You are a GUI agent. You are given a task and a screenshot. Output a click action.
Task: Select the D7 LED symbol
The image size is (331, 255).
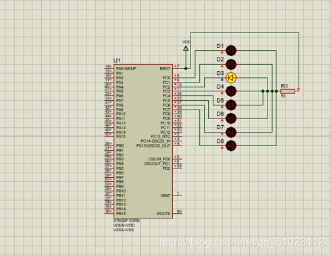tap(231, 132)
